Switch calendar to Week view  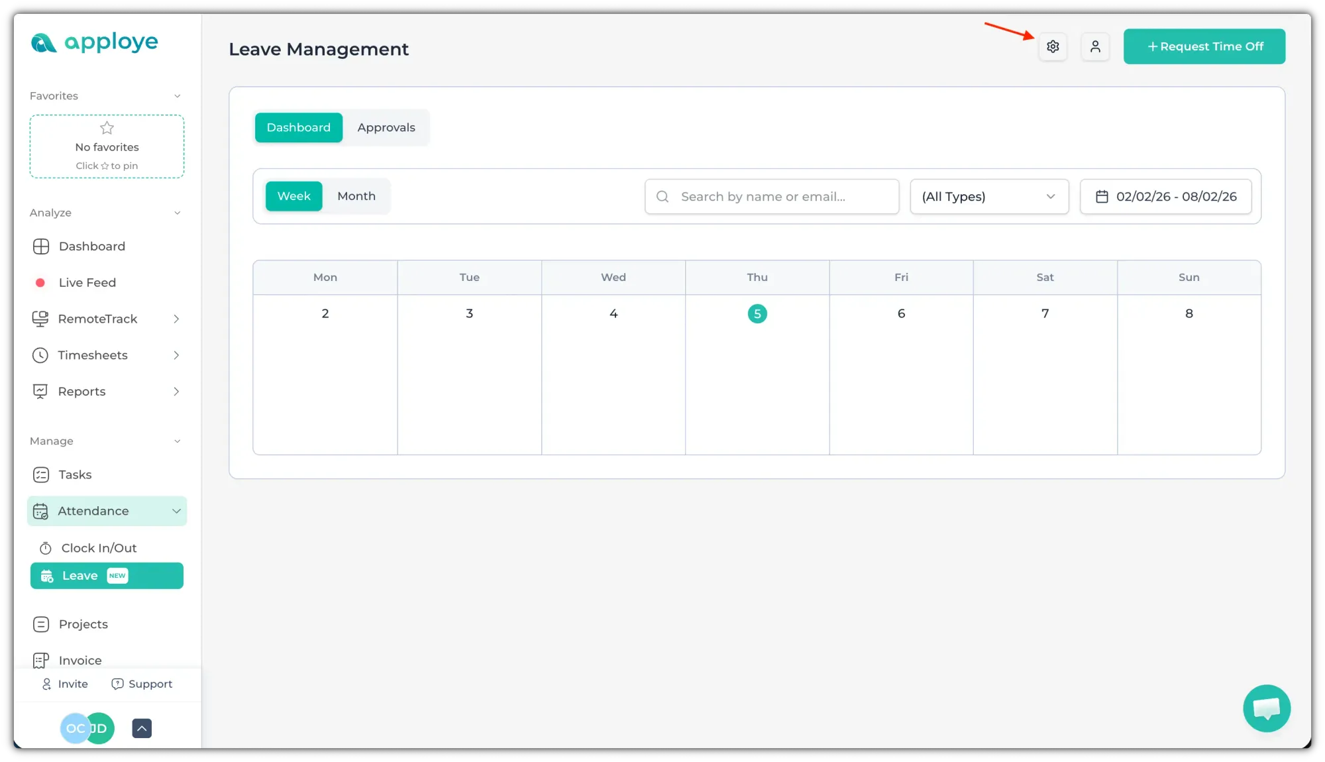coord(293,196)
